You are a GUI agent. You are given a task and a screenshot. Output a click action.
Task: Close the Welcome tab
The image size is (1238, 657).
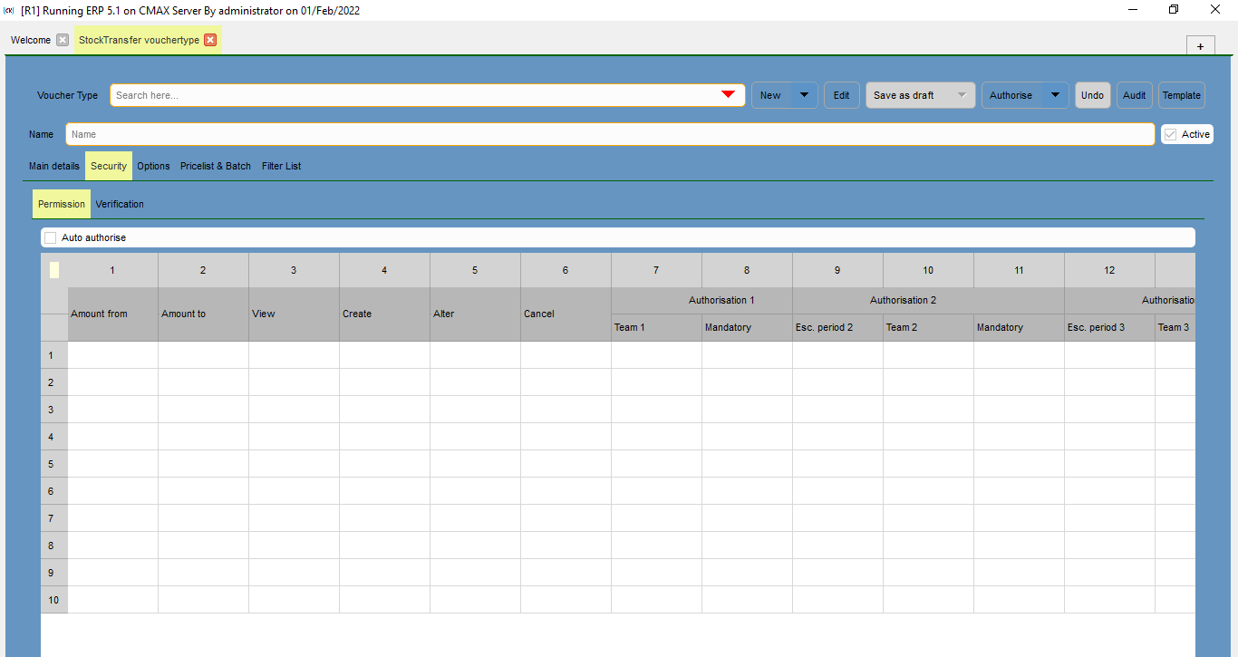point(61,40)
